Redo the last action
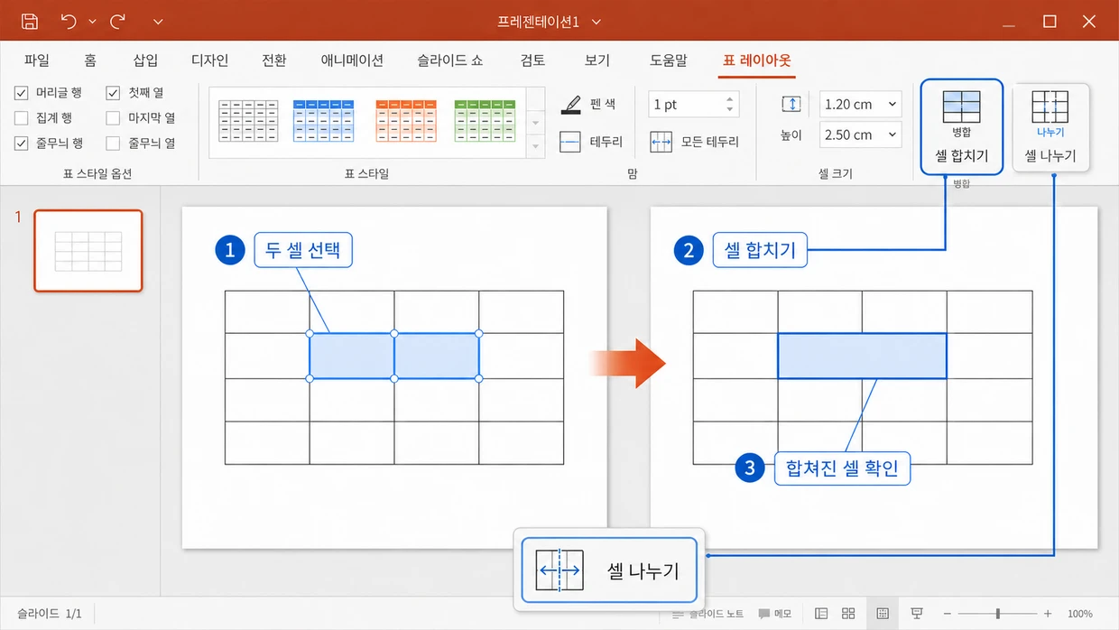 (116, 21)
